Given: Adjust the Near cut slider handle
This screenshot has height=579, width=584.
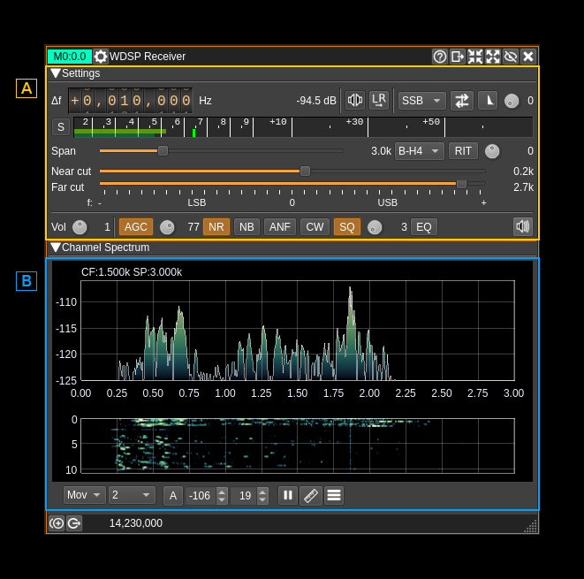Looking at the screenshot, I should point(305,171).
